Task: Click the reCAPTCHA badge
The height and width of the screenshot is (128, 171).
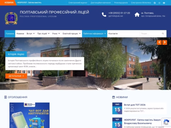Action: click(x=166, y=122)
